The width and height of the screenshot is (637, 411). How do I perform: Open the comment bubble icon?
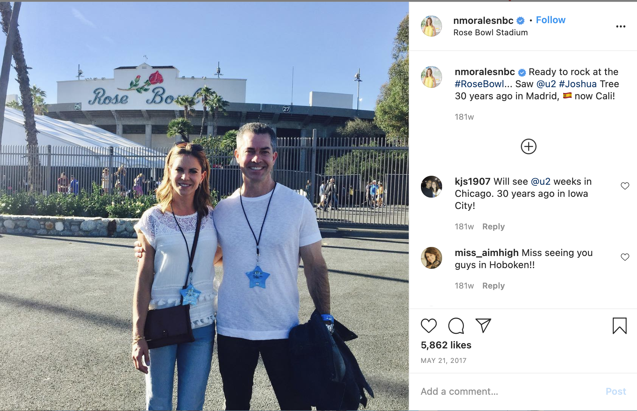pyautogui.click(x=456, y=326)
